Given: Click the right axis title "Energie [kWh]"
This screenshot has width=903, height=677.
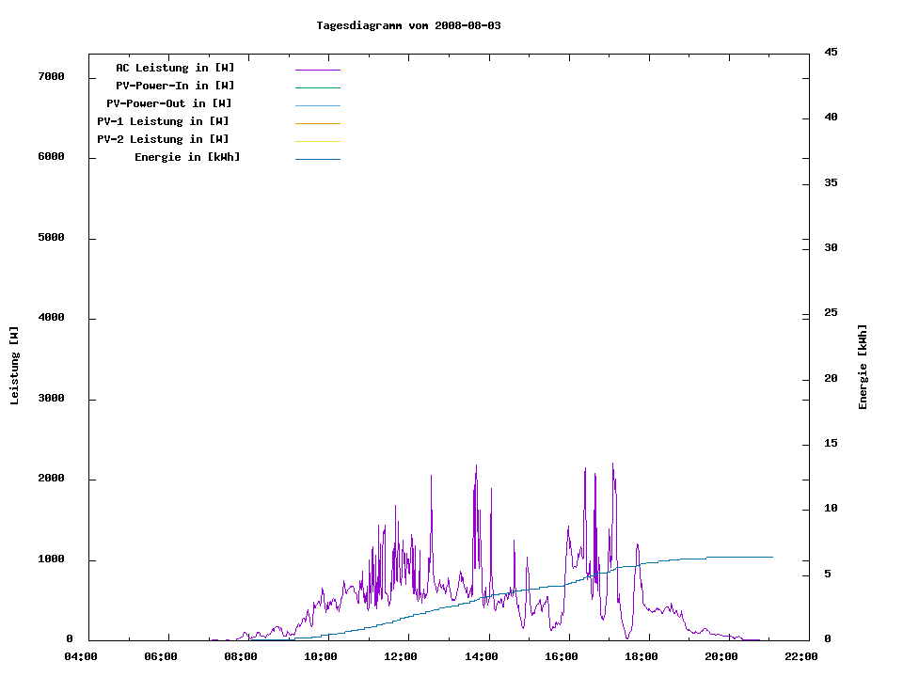Looking at the screenshot, I should pyautogui.click(x=863, y=367).
